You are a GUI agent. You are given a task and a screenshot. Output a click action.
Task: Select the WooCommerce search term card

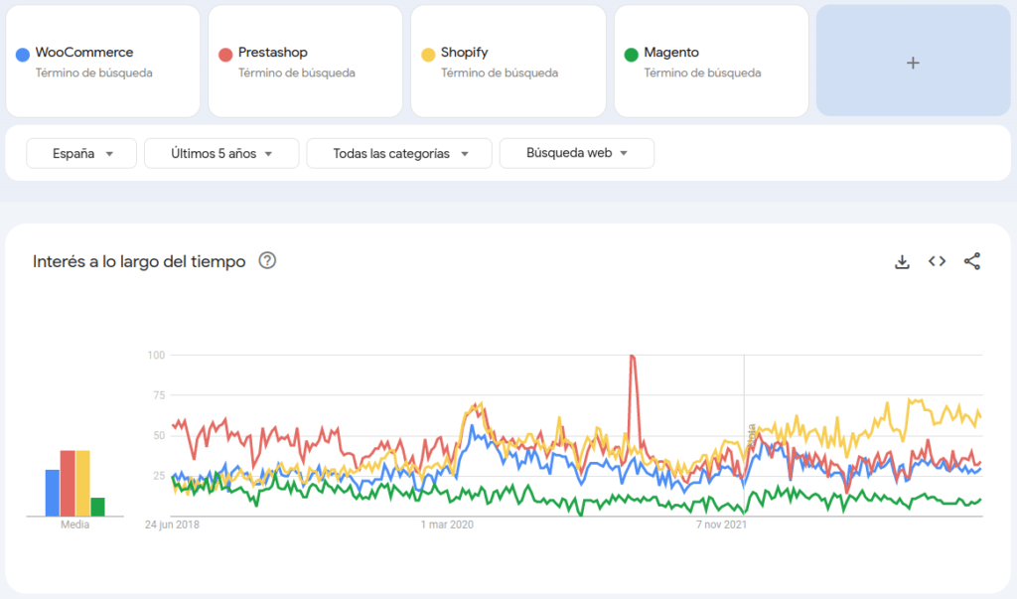[102, 61]
